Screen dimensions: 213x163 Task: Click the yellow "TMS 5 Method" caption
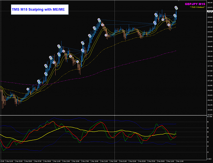click(x=198, y=7)
